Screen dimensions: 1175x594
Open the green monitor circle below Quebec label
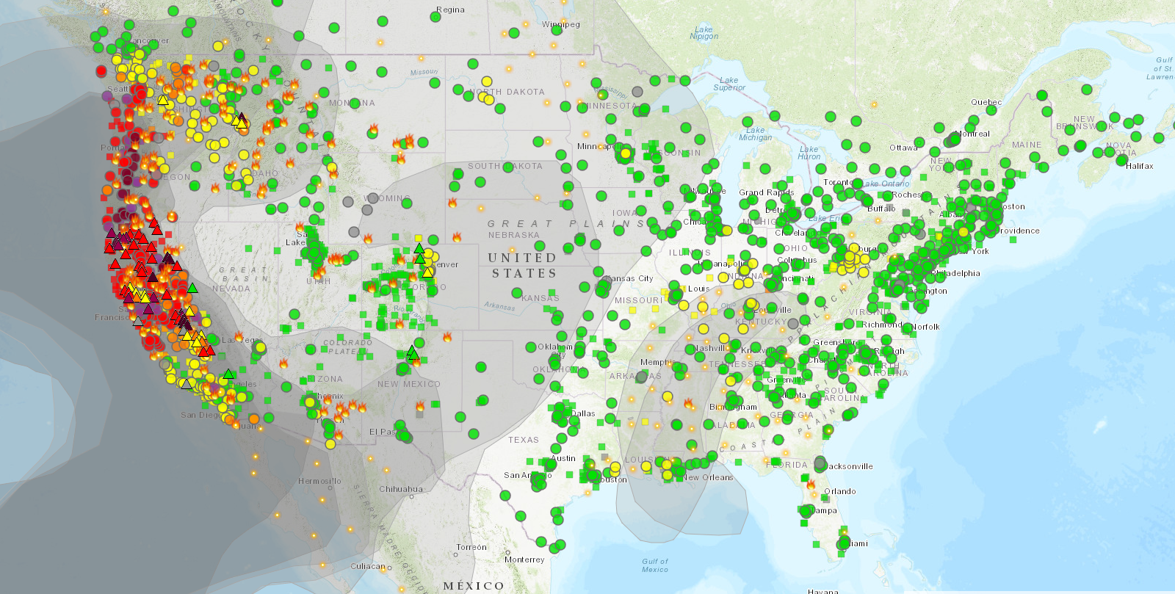(x=991, y=110)
